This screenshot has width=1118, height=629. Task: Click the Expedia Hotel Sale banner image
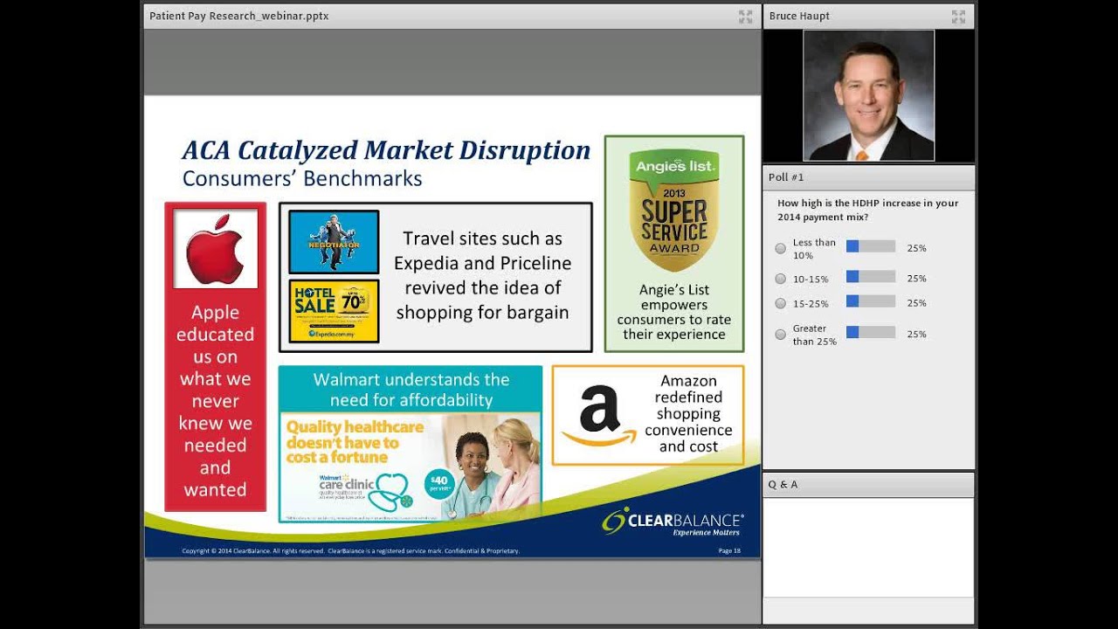pyautogui.click(x=334, y=311)
